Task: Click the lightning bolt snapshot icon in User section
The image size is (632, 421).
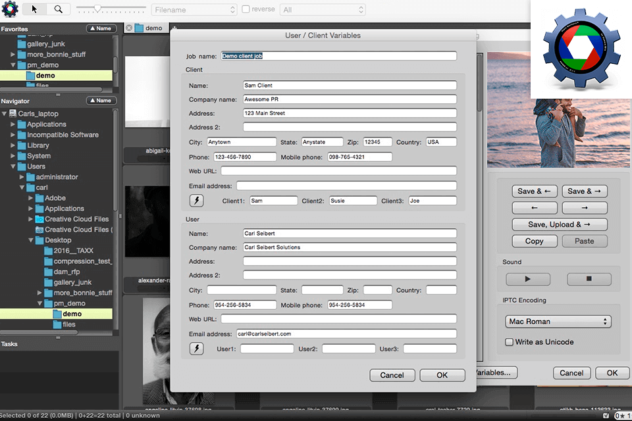Action: 196,348
